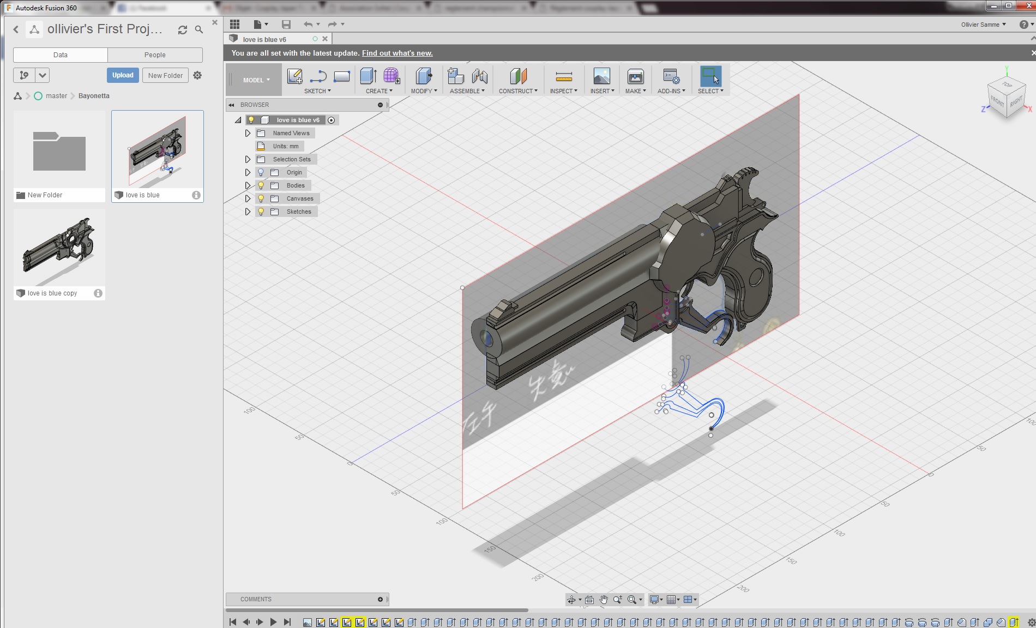Click the Upload button
This screenshot has height=628, width=1036.
(x=123, y=75)
